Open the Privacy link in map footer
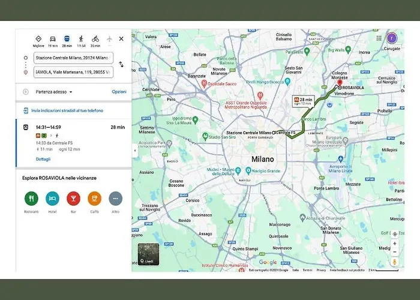 point(321,270)
